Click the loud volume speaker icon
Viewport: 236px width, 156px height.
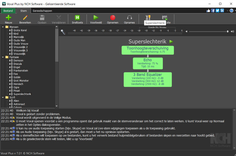(x=232, y=32)
